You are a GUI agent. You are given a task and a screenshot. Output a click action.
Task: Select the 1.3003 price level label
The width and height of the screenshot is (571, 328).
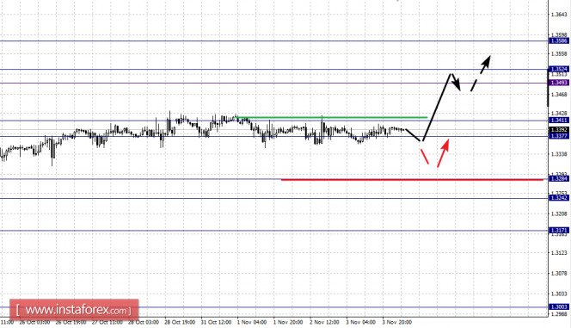tap(559, 306)
